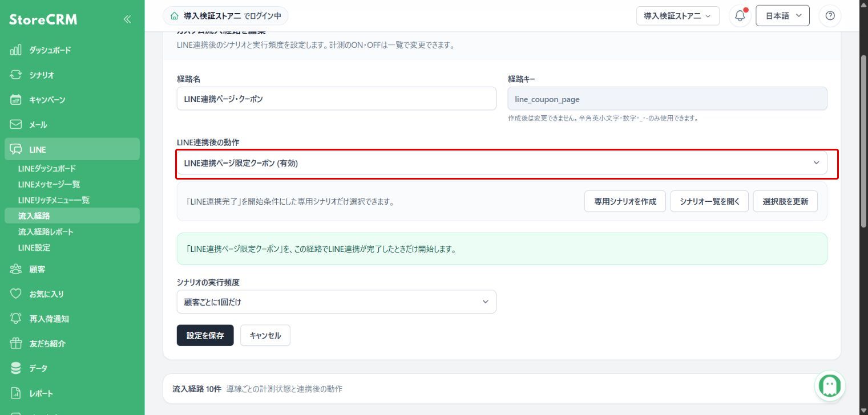The width and height of the screenshot is (868, 415).
Task: Open help question mark icon
Action: [830, 16]
